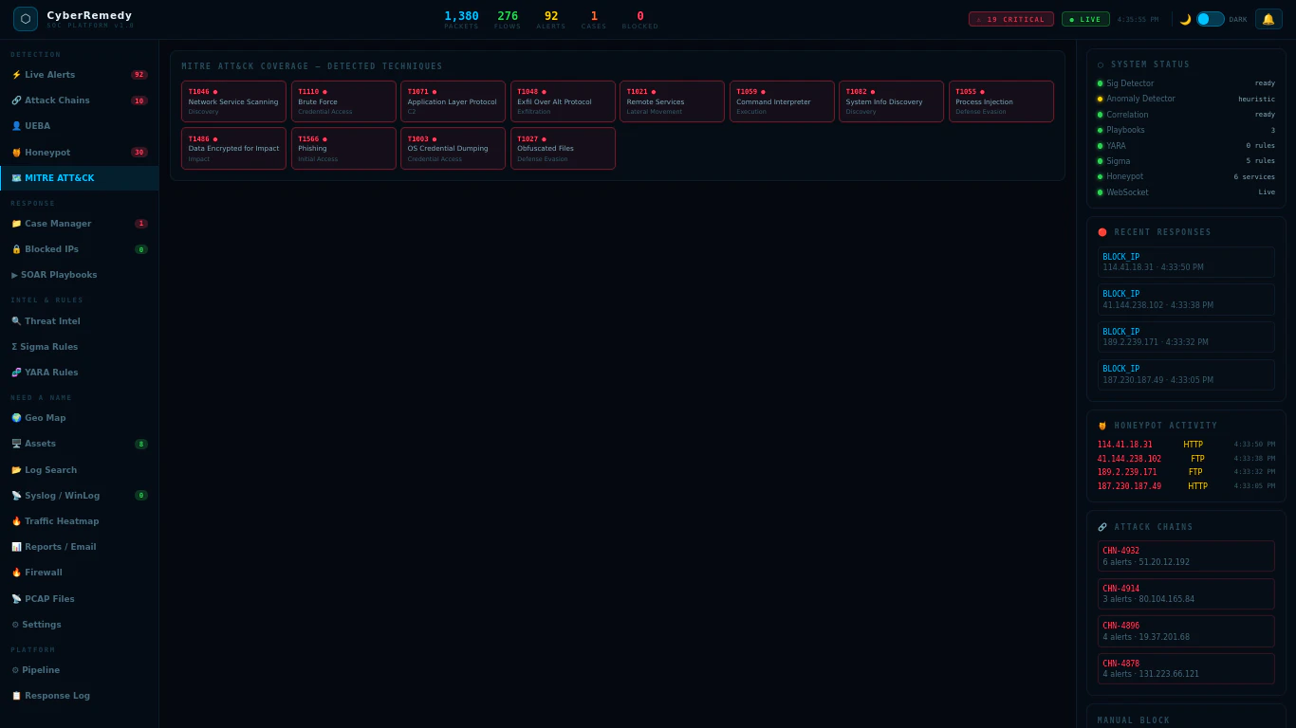Open the notification bell at top right
This screenshot has height=728, width=1296.
[1268, 18]
